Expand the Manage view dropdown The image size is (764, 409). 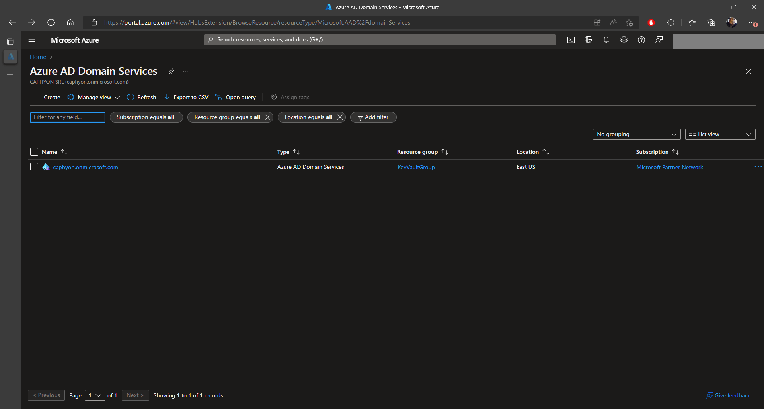94,97
